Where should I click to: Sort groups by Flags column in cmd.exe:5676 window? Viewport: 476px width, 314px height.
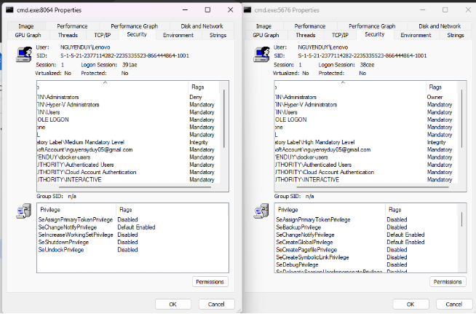click(x=441, y=87)
